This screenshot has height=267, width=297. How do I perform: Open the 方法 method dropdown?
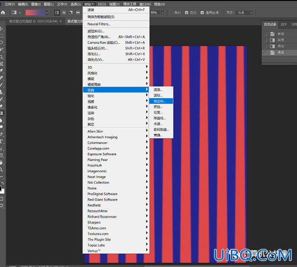(x=245, y=13)
